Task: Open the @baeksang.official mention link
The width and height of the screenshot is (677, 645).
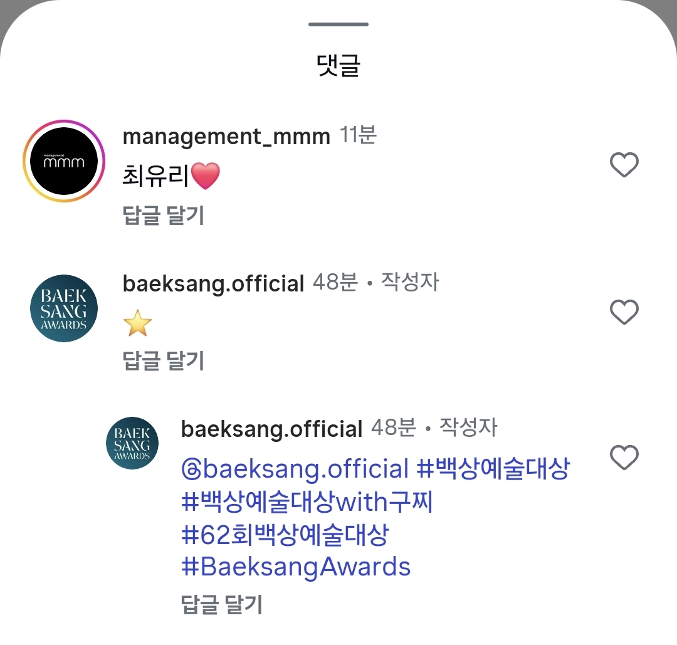Action: click(295, 469)
